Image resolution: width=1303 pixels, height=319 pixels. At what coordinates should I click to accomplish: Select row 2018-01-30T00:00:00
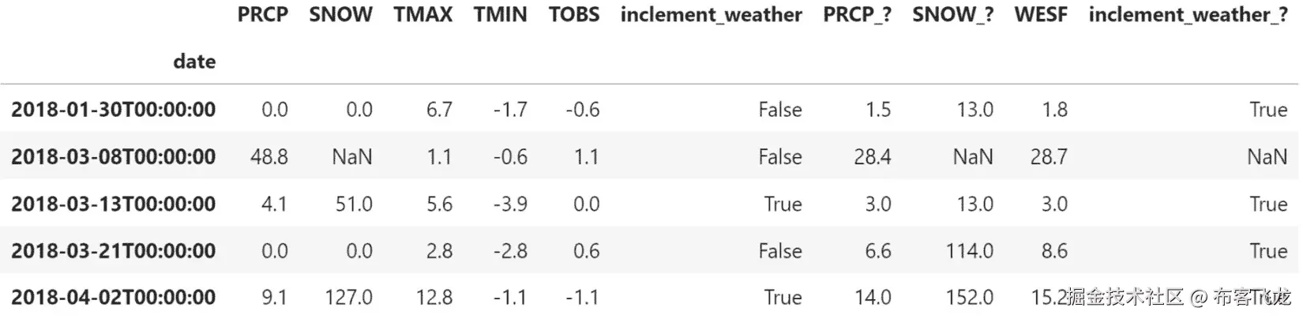[113, 110]
